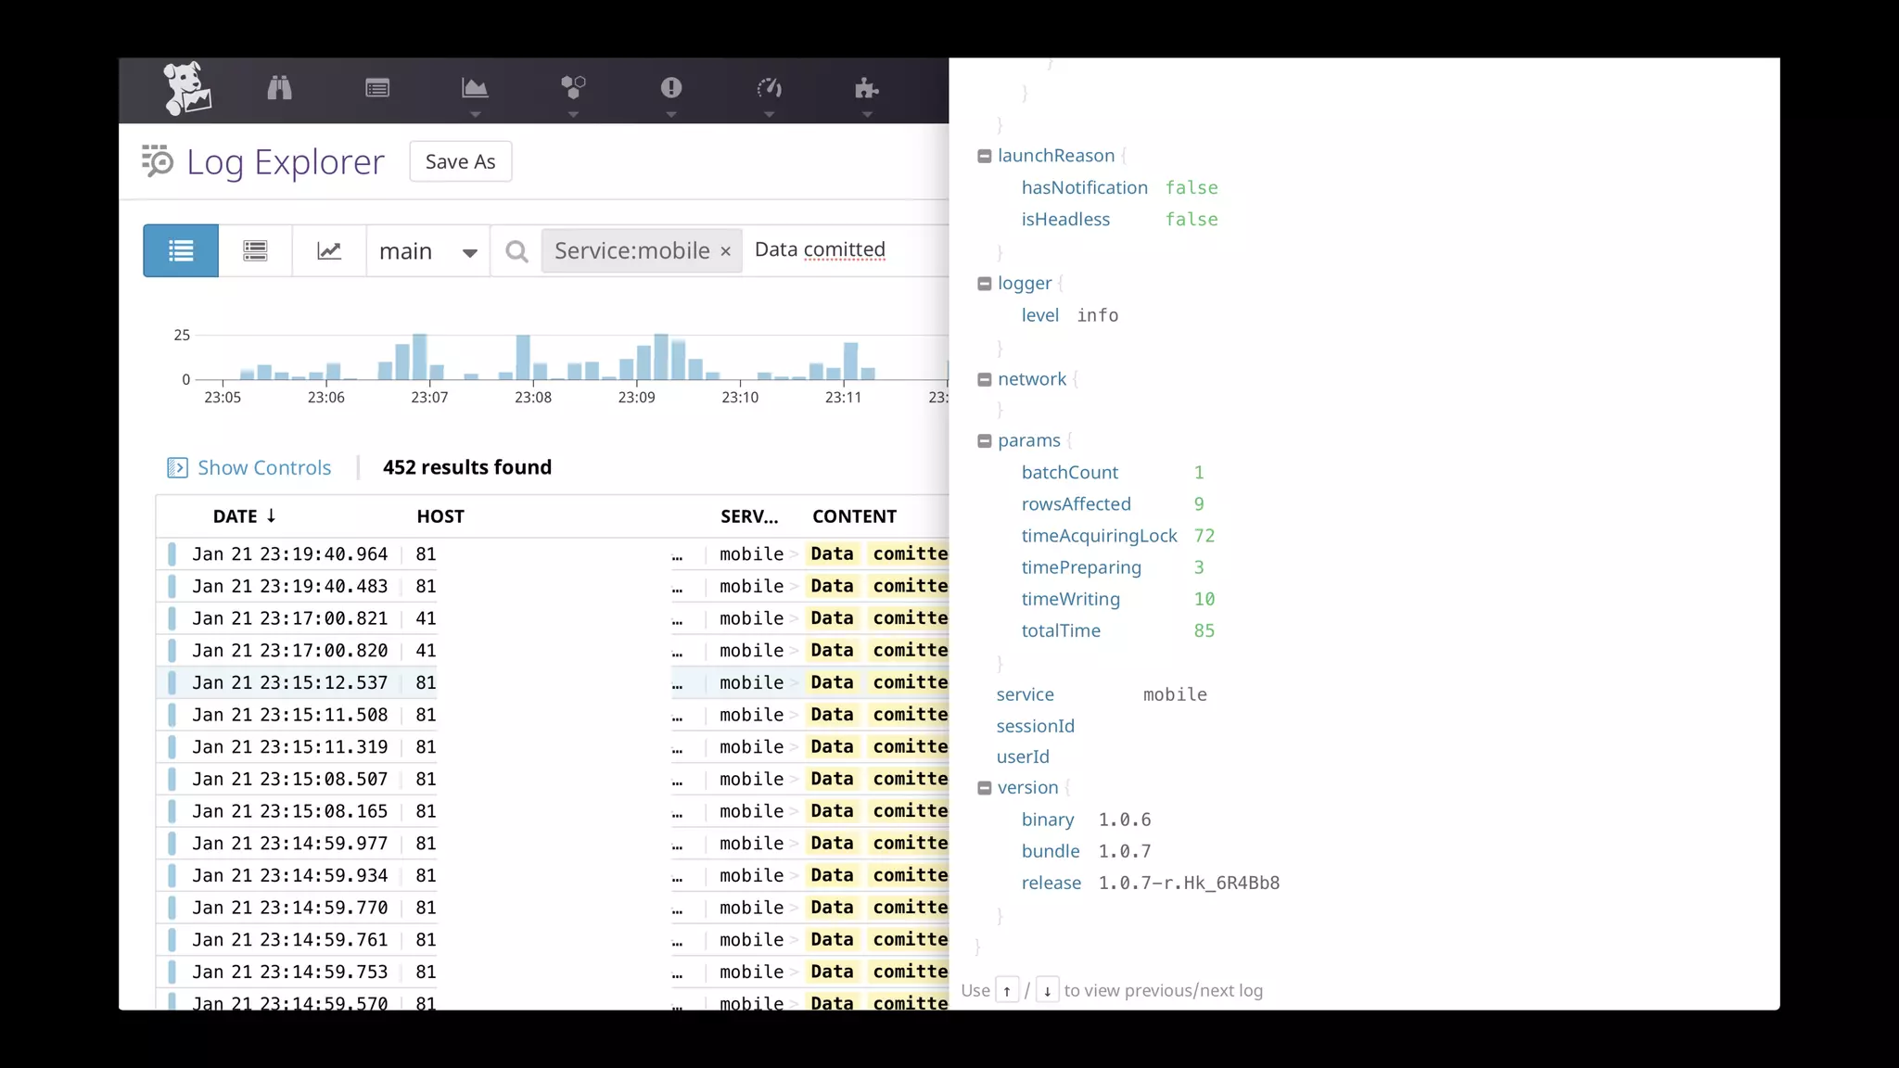Open the dashboards list nav icon

[x=377, y=88]
